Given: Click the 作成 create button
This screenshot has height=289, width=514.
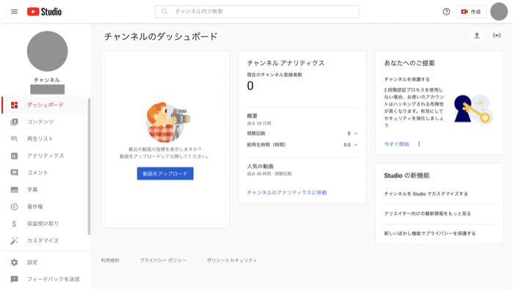Looking at the screenshot, I should [471, 12].
